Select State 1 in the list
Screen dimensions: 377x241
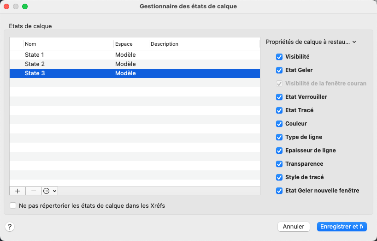click(x=35, y=55)
